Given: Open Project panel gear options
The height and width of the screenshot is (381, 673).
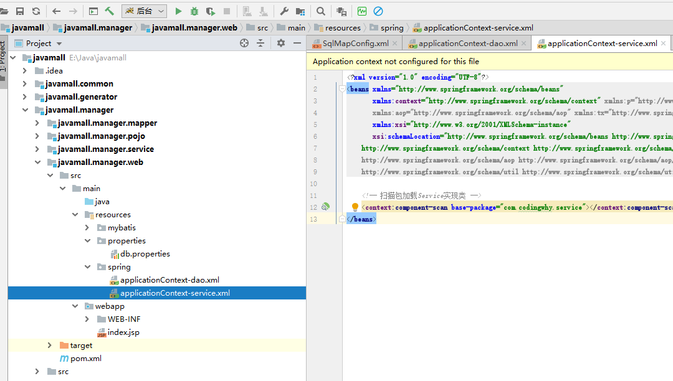Looking at the screenshot, I should pyautogui.click(x=280, y=43).
